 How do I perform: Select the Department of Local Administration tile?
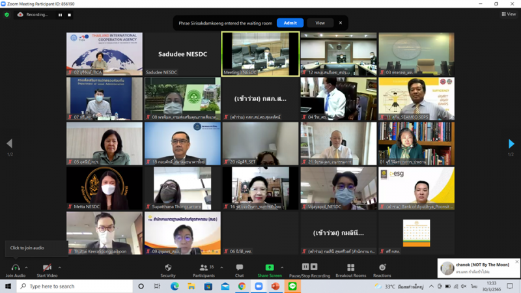[x=104, y=99]
